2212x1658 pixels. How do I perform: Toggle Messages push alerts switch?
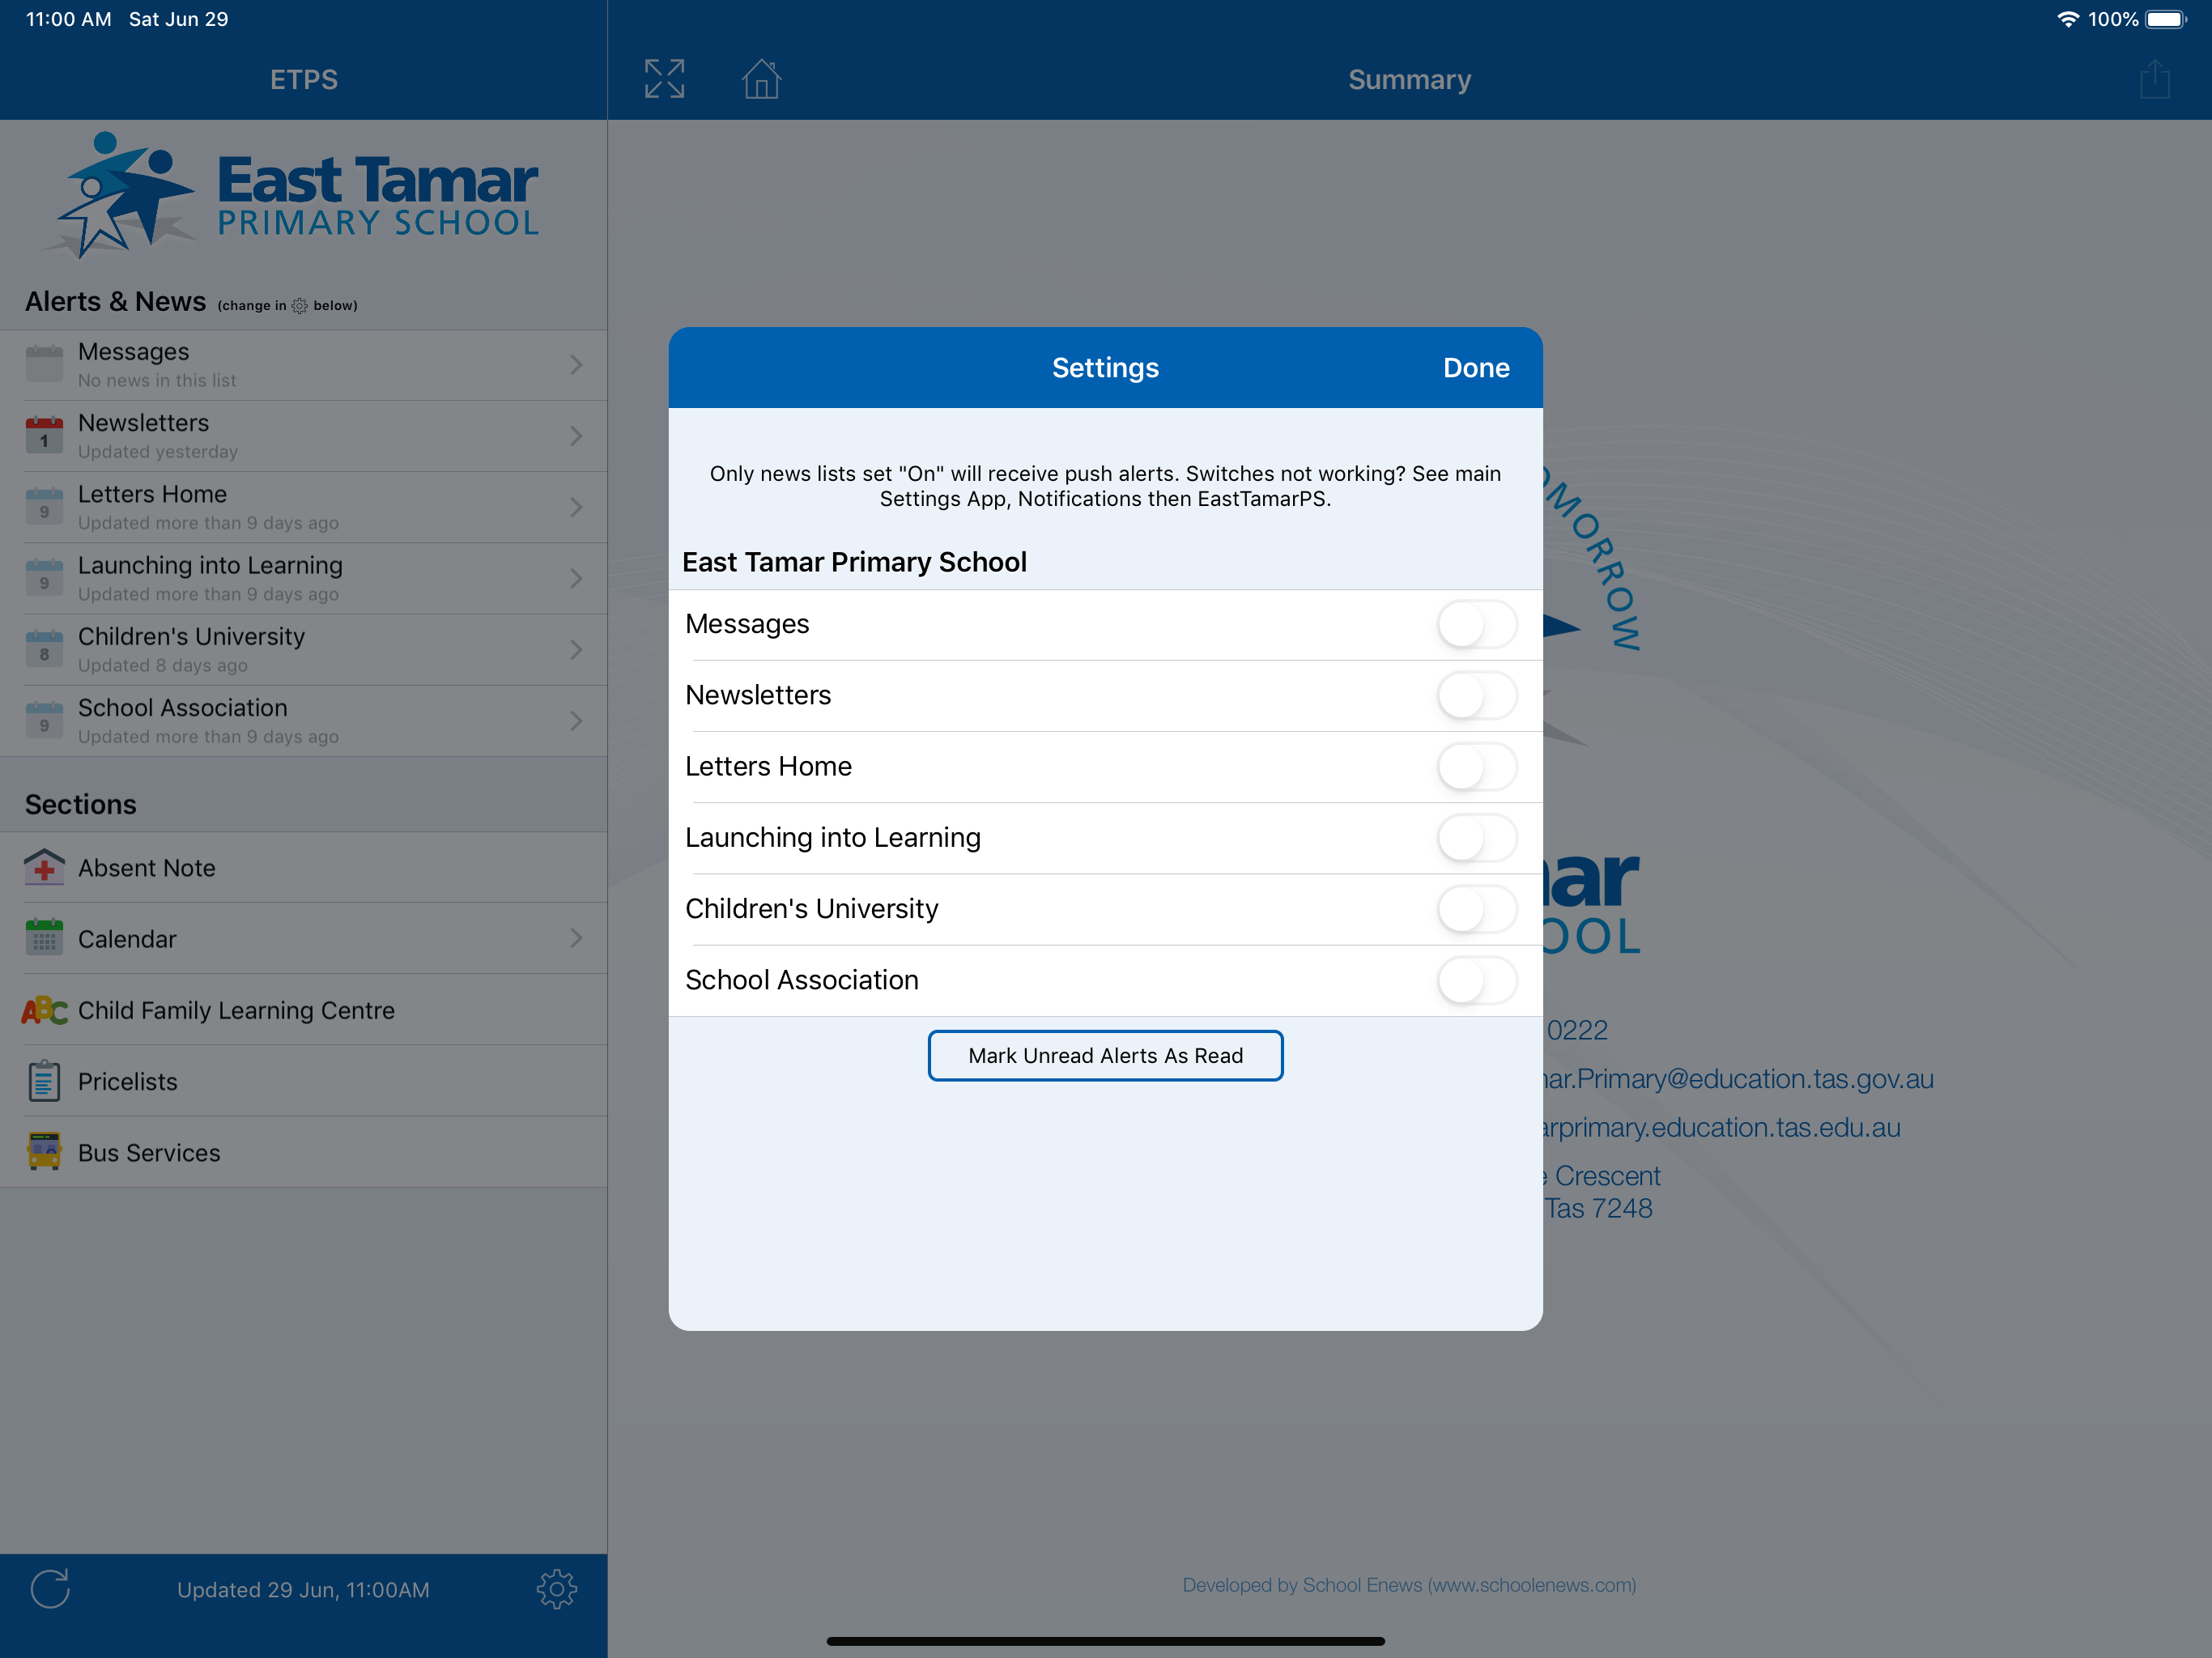1477,624
